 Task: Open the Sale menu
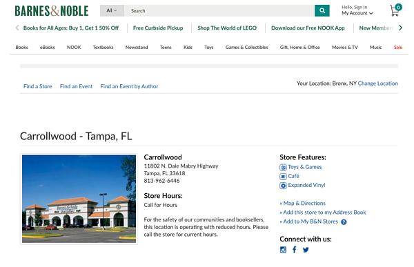[x=398, y=48]
